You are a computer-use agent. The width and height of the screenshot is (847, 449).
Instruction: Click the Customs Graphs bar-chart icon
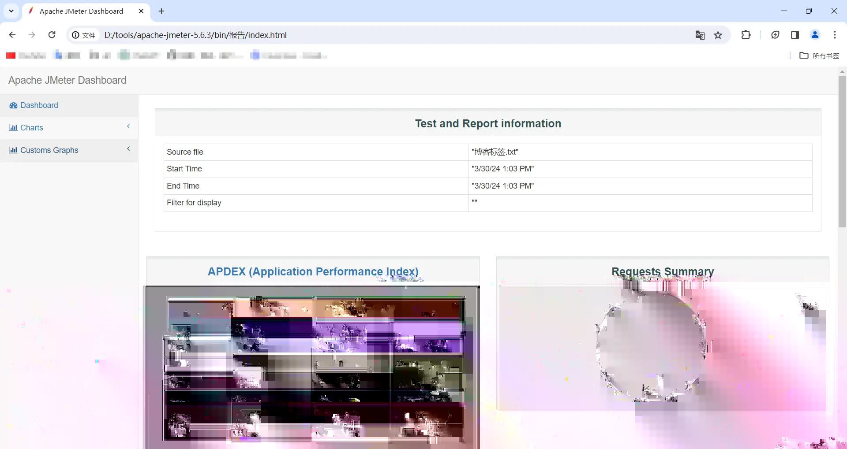(13, 150)
